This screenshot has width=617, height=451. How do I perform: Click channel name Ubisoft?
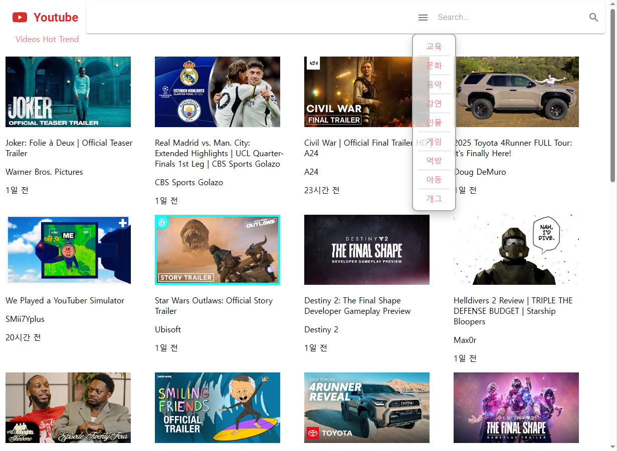coord(168,329)
